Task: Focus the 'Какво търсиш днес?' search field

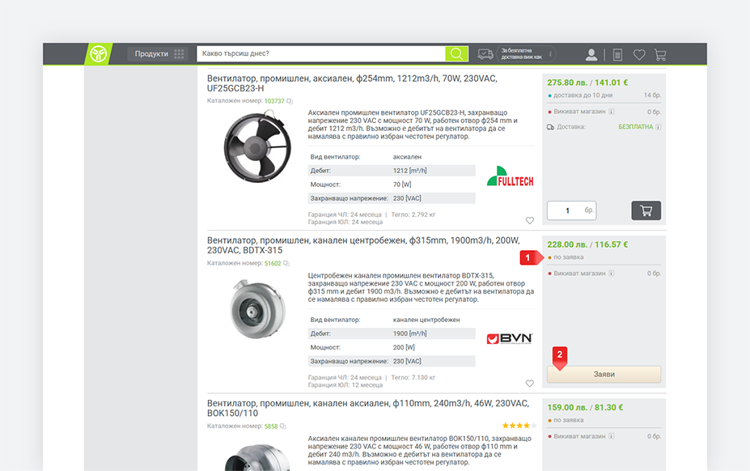Action: [x=320, y=54]
